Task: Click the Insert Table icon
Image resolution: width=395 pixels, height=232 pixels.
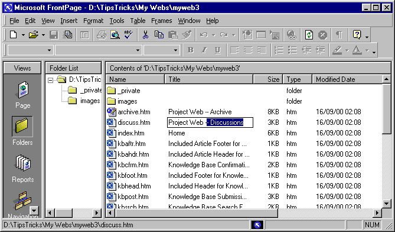Action: click(x=261, y=35)
